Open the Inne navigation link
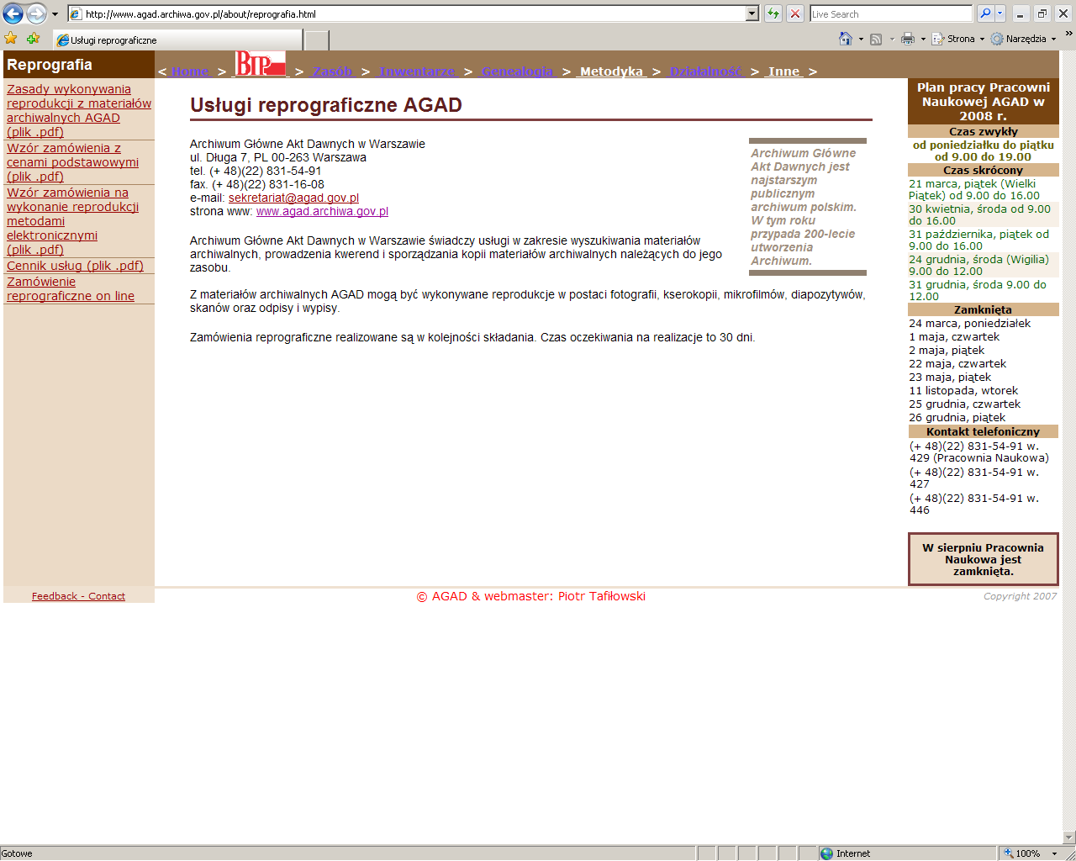 783,71
